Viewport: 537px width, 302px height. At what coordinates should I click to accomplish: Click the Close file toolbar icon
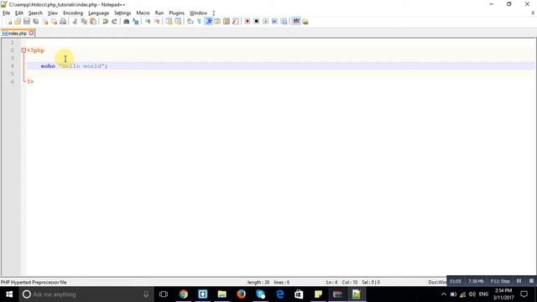[x=44, y=22]
